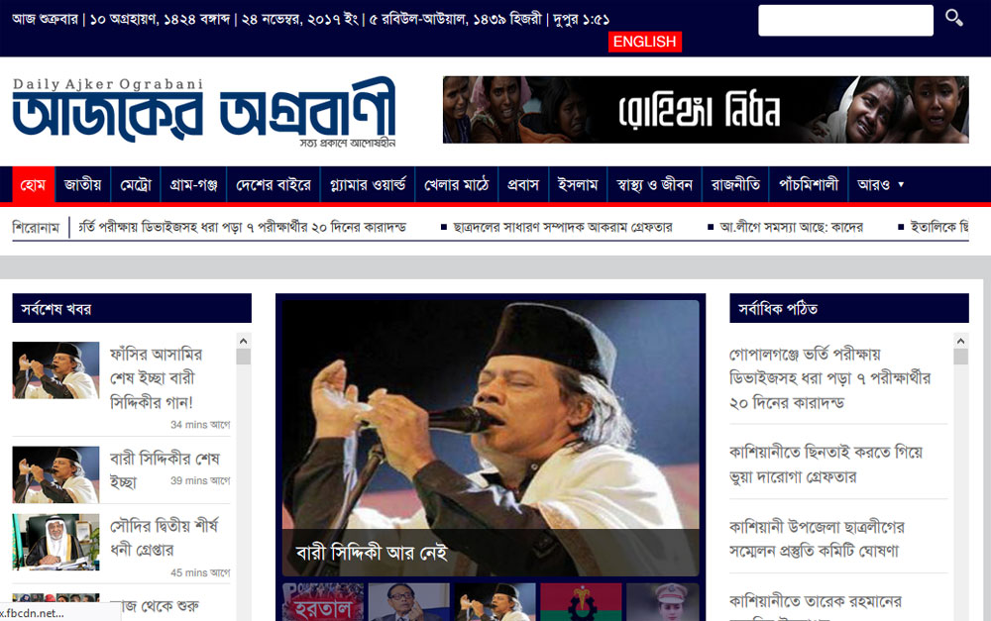Select the policewoman slider thumbnail
Screen dimensions: 991x621
click(x=662, y=602)
